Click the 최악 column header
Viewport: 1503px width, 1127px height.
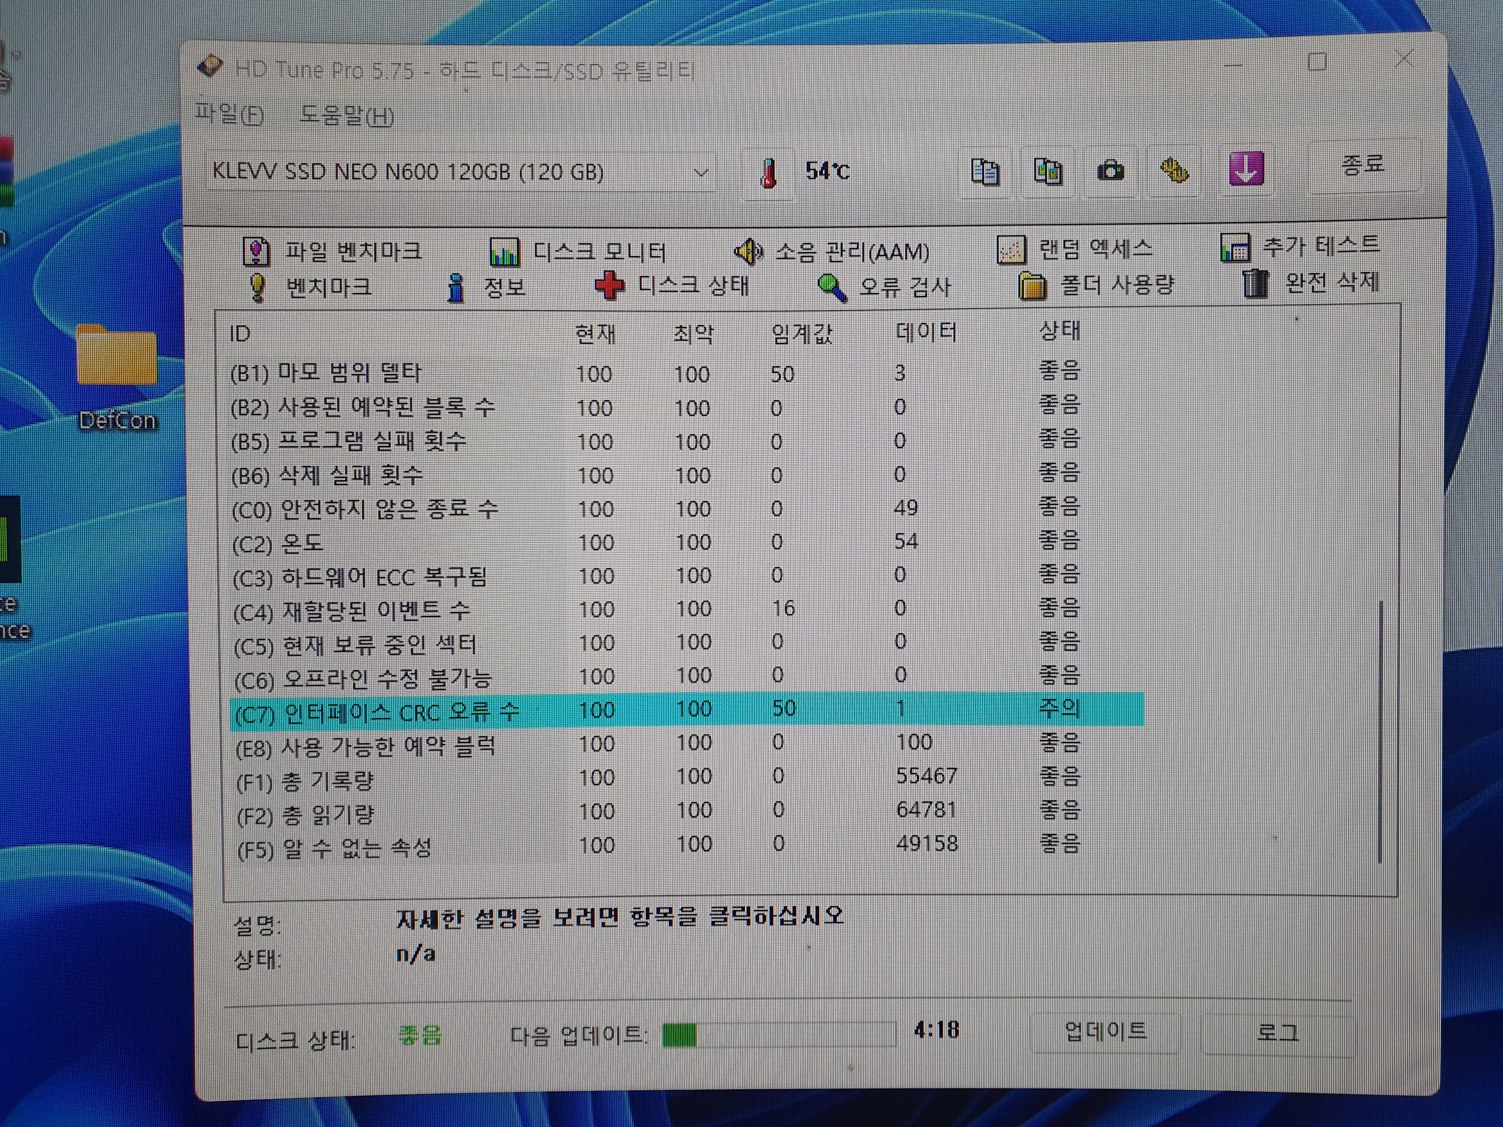click(x=693, y=334)
